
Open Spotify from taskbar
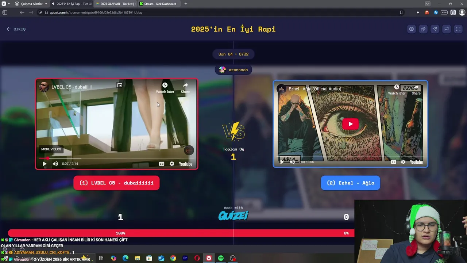point(221,258)
